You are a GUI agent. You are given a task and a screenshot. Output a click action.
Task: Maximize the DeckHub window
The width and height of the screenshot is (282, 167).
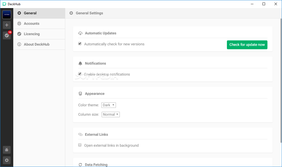(x=264, y=4)
